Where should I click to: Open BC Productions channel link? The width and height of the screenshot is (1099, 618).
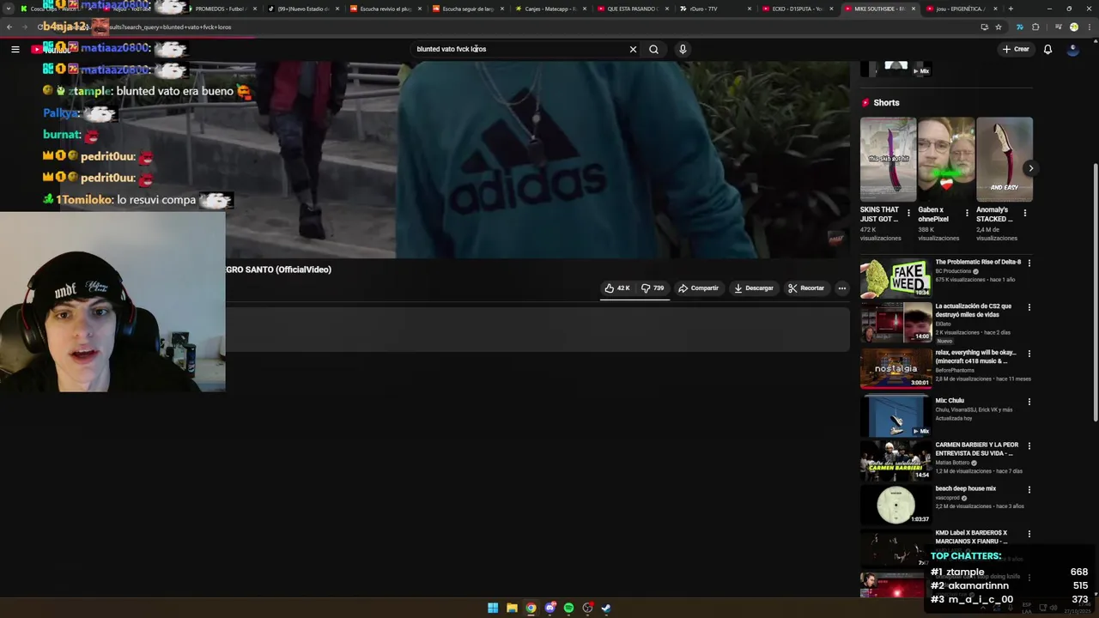953,271
